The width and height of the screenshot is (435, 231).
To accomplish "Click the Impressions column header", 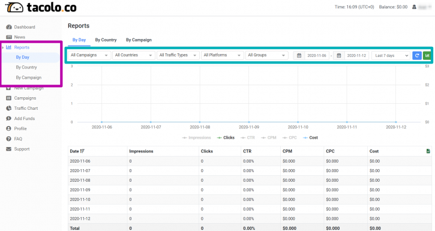I will coord(141,151).
